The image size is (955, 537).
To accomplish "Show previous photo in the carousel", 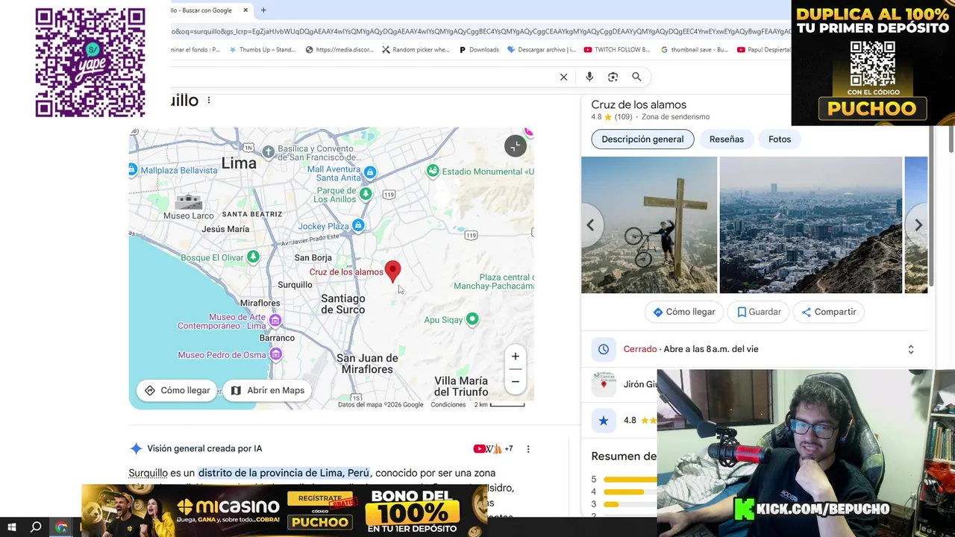I will [x=590, y=224].
